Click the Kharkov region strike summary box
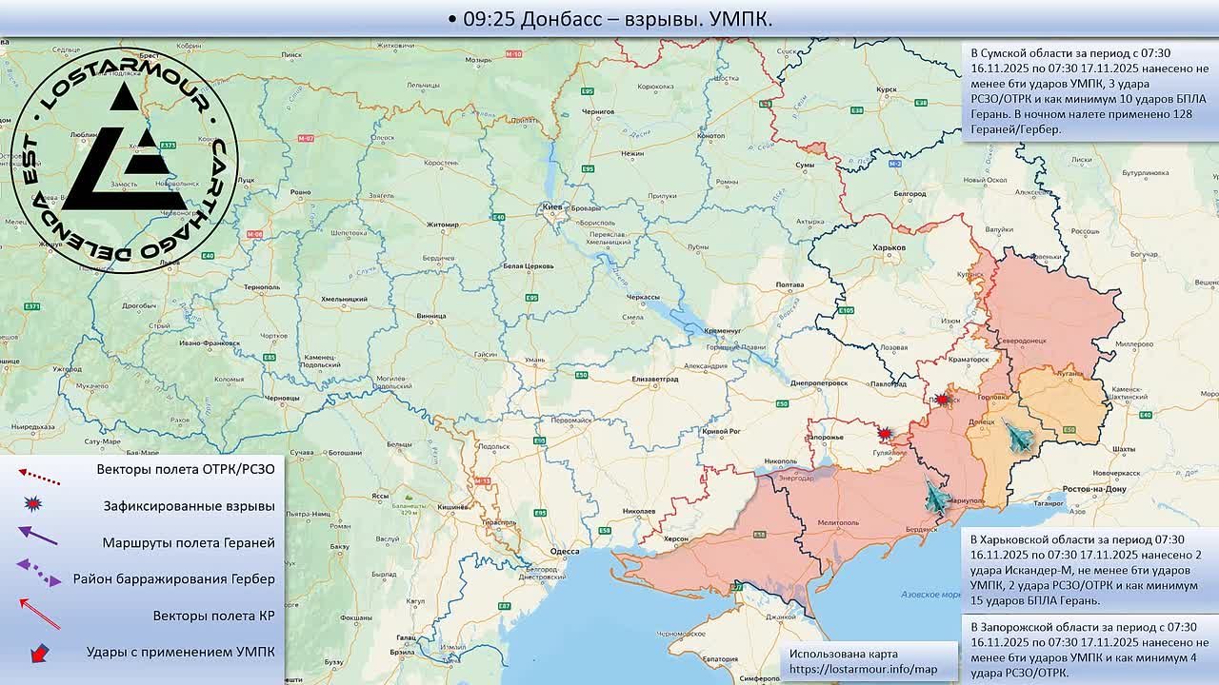The height and width of the screenshot is (685, 1219). point(1088,570)
